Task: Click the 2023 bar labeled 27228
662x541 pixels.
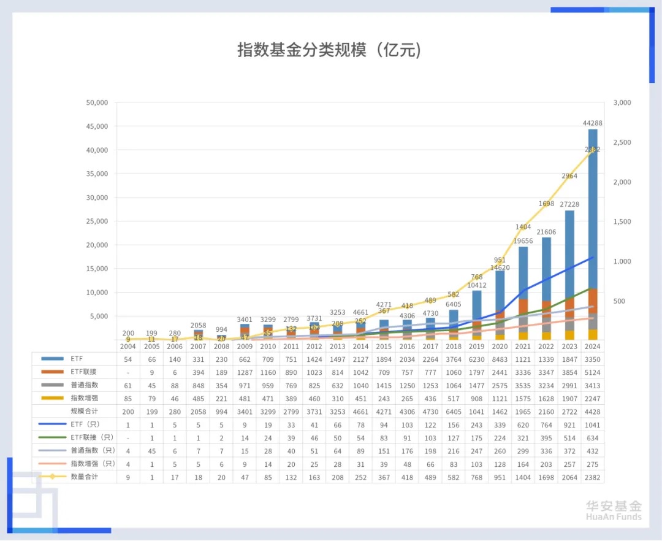Action: 569,270
